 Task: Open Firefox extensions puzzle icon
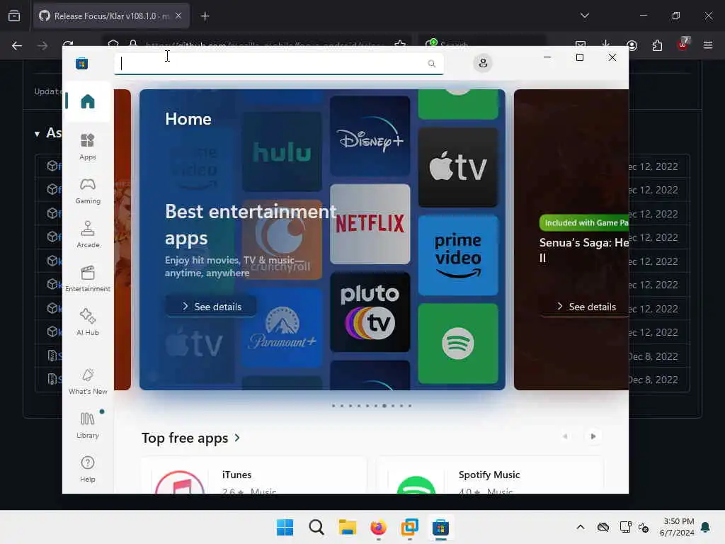pyautogui.click(x=657, y=45)
